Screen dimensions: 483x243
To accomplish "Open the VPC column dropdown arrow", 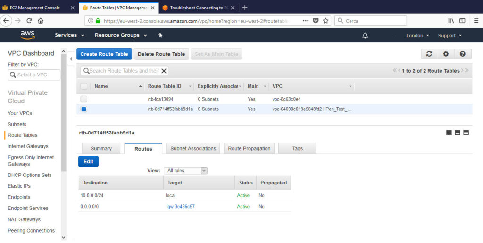I will coord(350,86).
